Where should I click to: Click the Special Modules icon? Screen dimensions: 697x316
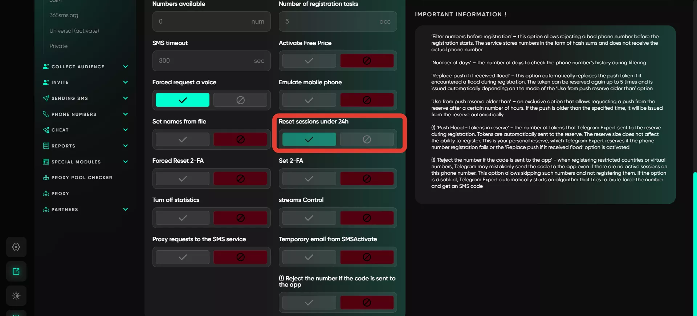coord(46,162)
